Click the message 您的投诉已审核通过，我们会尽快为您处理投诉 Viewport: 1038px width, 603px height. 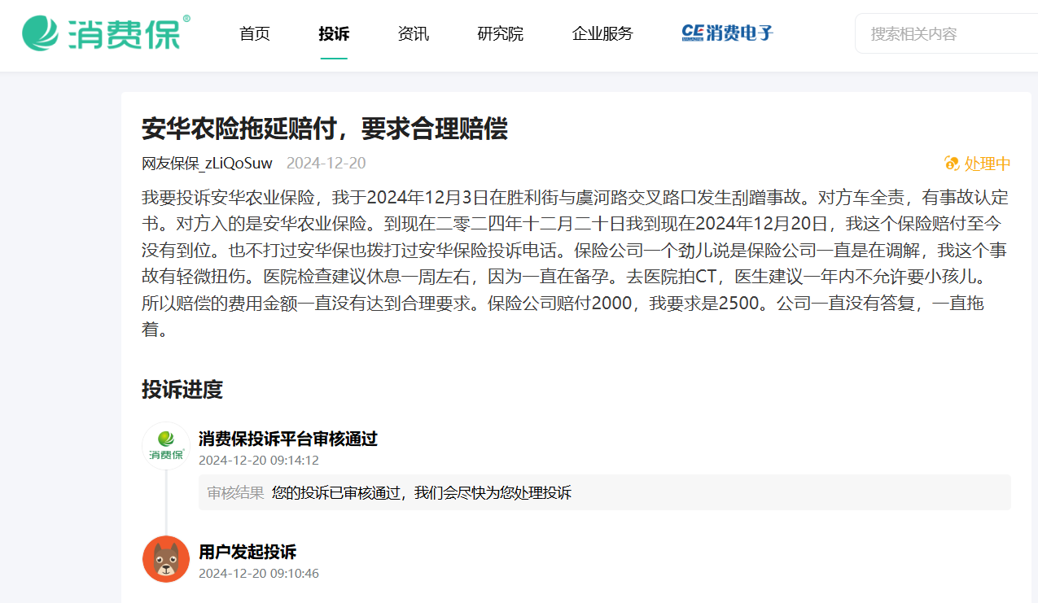click(x=422, y=492)
